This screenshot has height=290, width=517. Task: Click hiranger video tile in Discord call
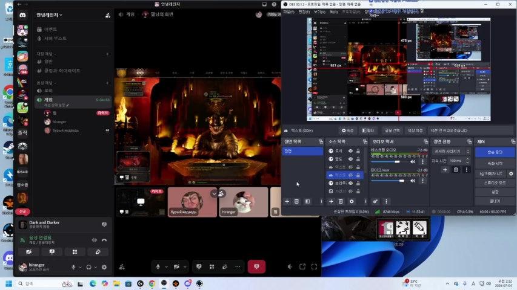click(243, 202)
